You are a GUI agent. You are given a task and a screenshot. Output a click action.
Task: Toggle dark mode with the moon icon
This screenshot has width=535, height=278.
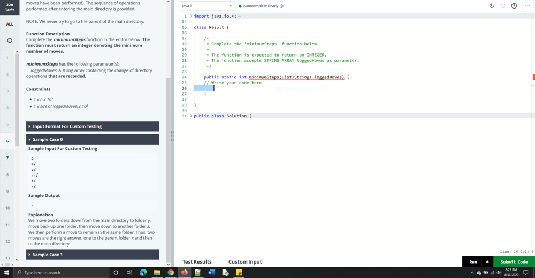tap(491, 6)
